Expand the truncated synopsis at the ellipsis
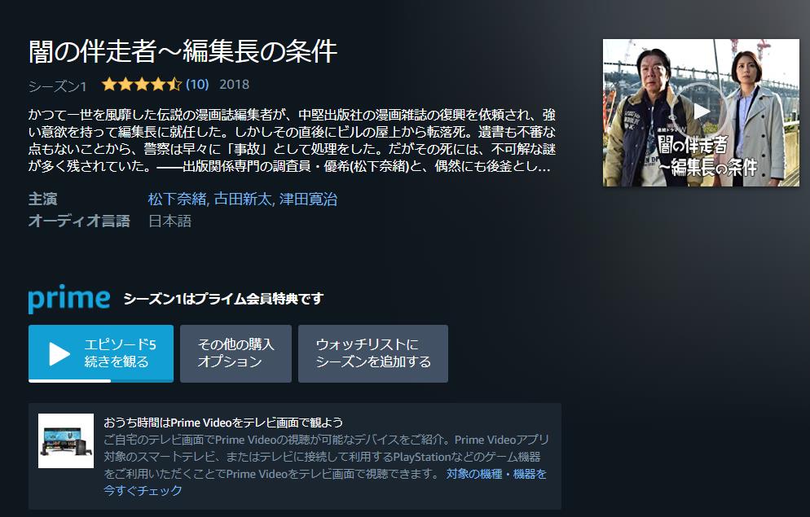Screen dimensions: 810x517 [x=544, y=166]
